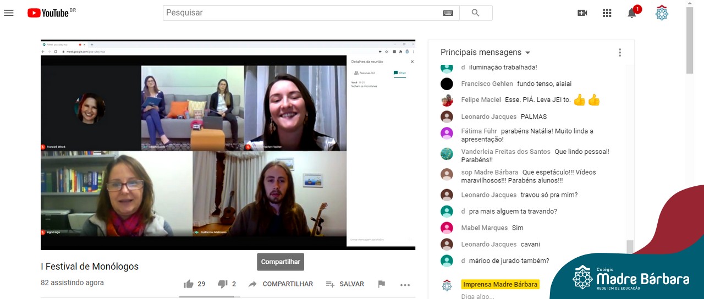Viewport: 704px width, 299px height.
Task: Open the account avatar menu
Action: tap(662, 13)
